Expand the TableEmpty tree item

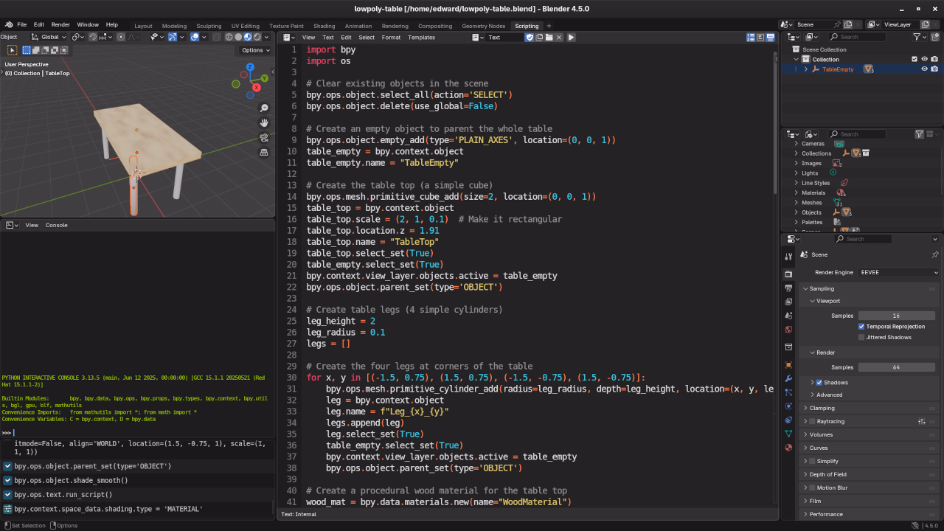tap(806, 69)
